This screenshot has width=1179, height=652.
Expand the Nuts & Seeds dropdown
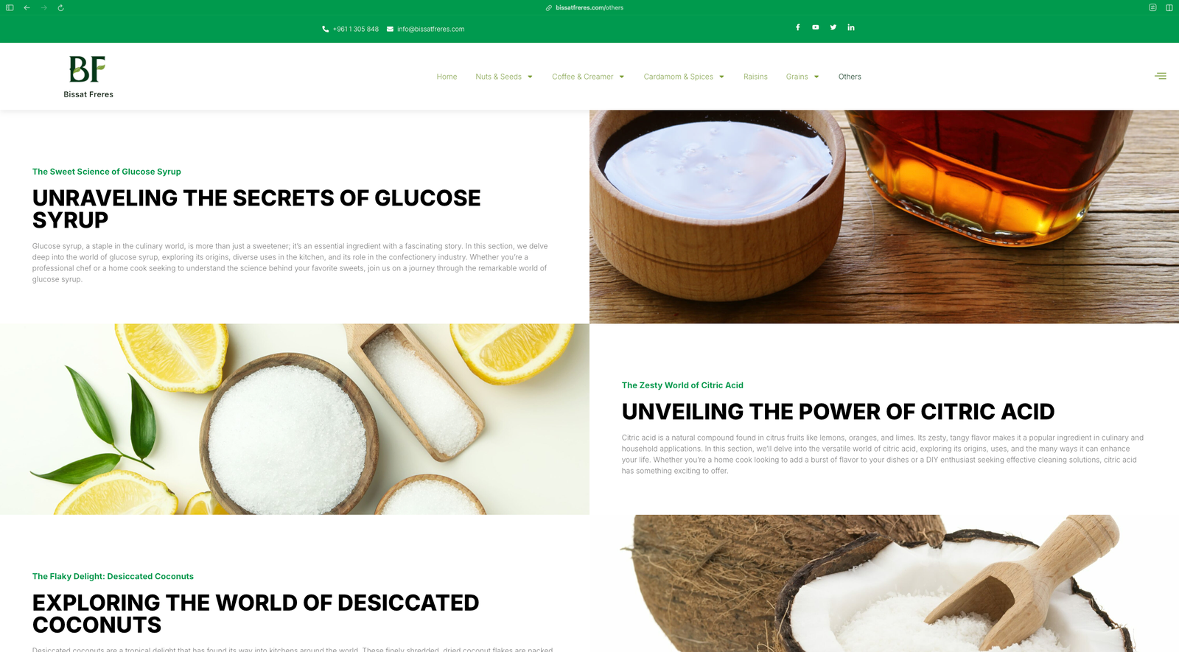(504, 77)
